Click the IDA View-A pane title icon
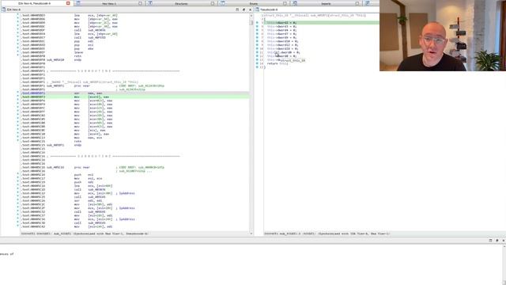Image resolution: width=506 pixels, height=285 pixels. pyautogui.click(x=3, y=9)
